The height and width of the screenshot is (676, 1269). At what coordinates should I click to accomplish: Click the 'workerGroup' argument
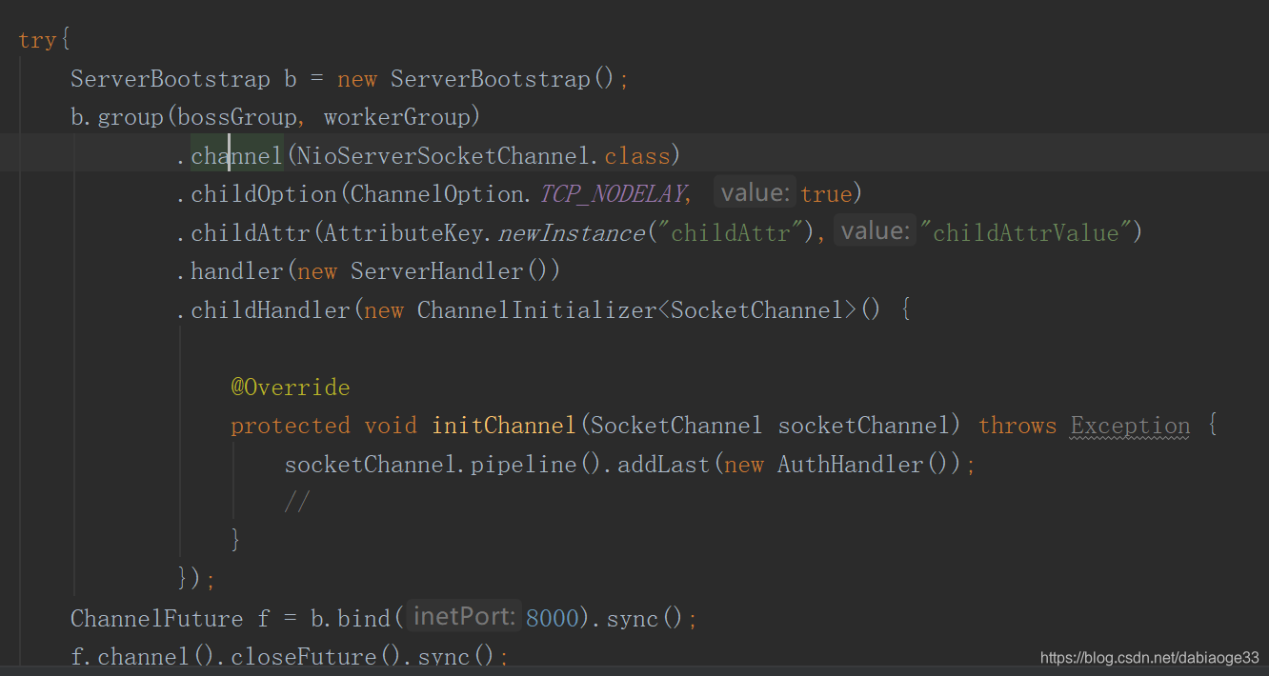click(x=396, y=117)
